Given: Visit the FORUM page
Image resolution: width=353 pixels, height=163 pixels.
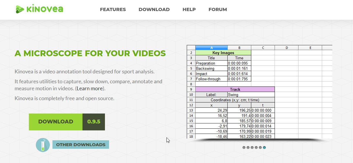Looking at the screenshot, I should point(218,9).
